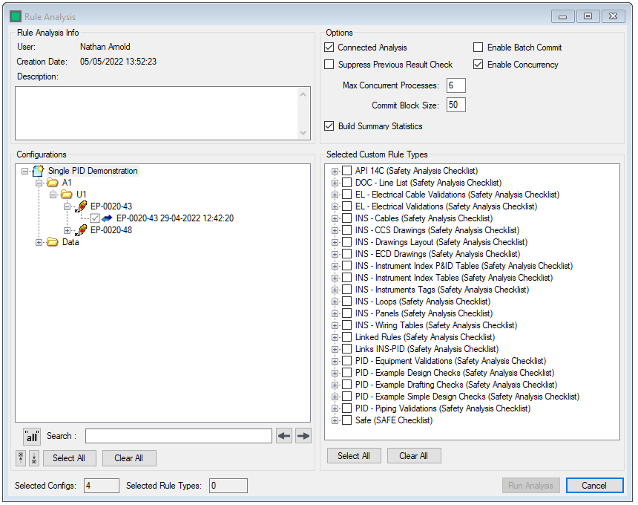Disable the Connected Analysis checkbox
This screenshot has height=505, width=638.
click(329, 48)
